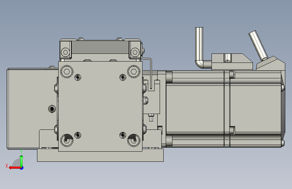Select the tilted straight tube at motor end
The height and width of the screenshot is (189, 292).
pos(258,45)
